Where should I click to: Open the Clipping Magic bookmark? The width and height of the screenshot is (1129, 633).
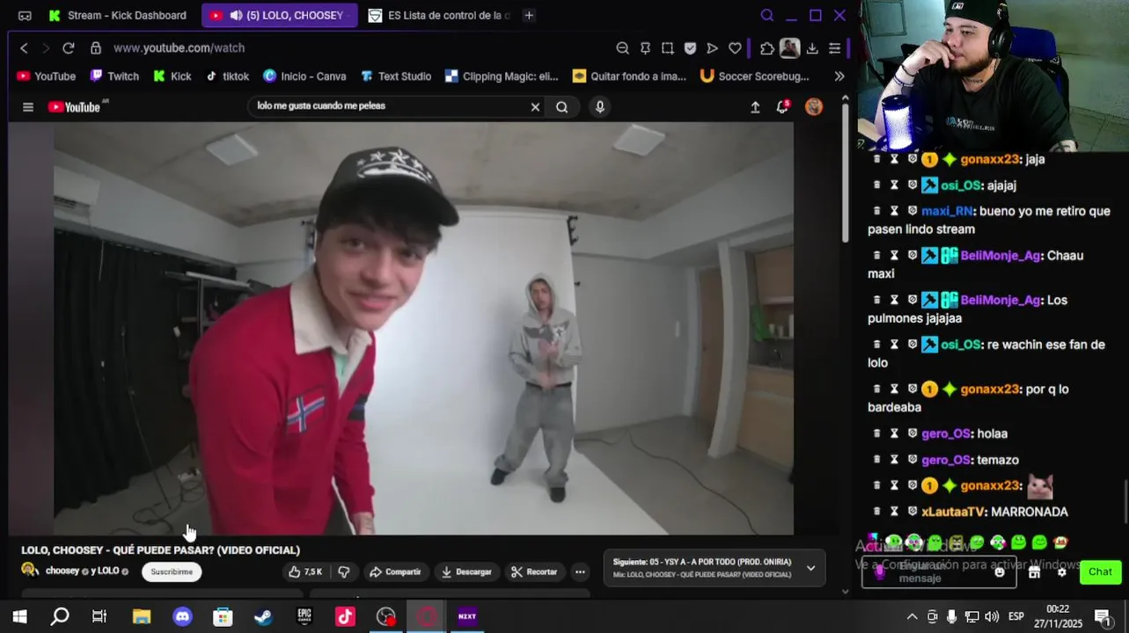[502, 76]
